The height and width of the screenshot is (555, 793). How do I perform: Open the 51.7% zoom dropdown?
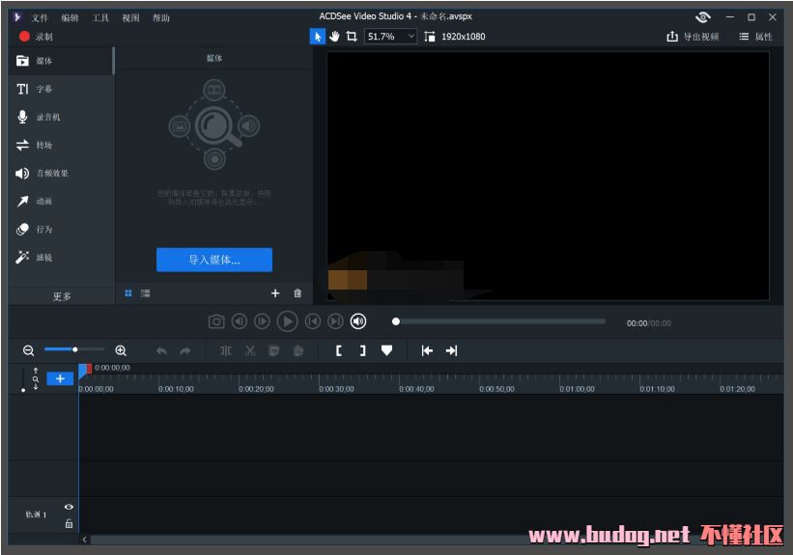390,37
